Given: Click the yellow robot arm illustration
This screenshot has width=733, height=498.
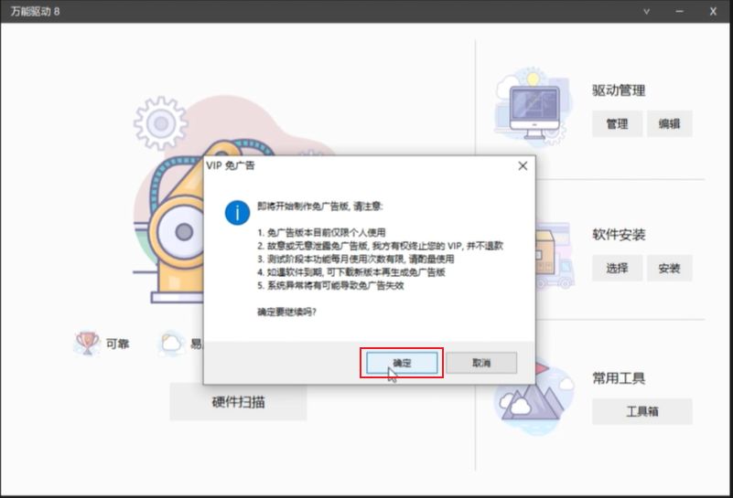Looking at the screenshot, I should click(180, 224).
